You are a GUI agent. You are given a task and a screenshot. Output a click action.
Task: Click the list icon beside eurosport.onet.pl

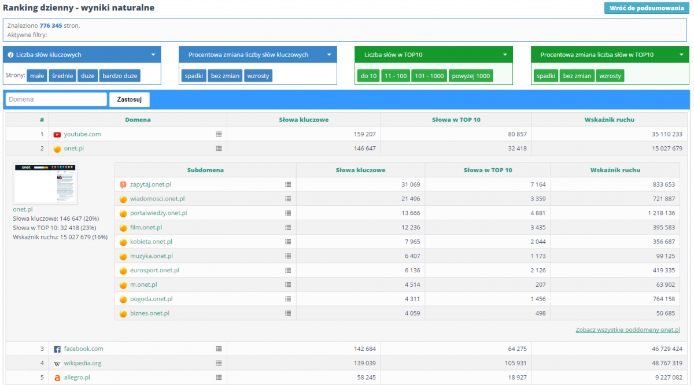tap(288, 271)
